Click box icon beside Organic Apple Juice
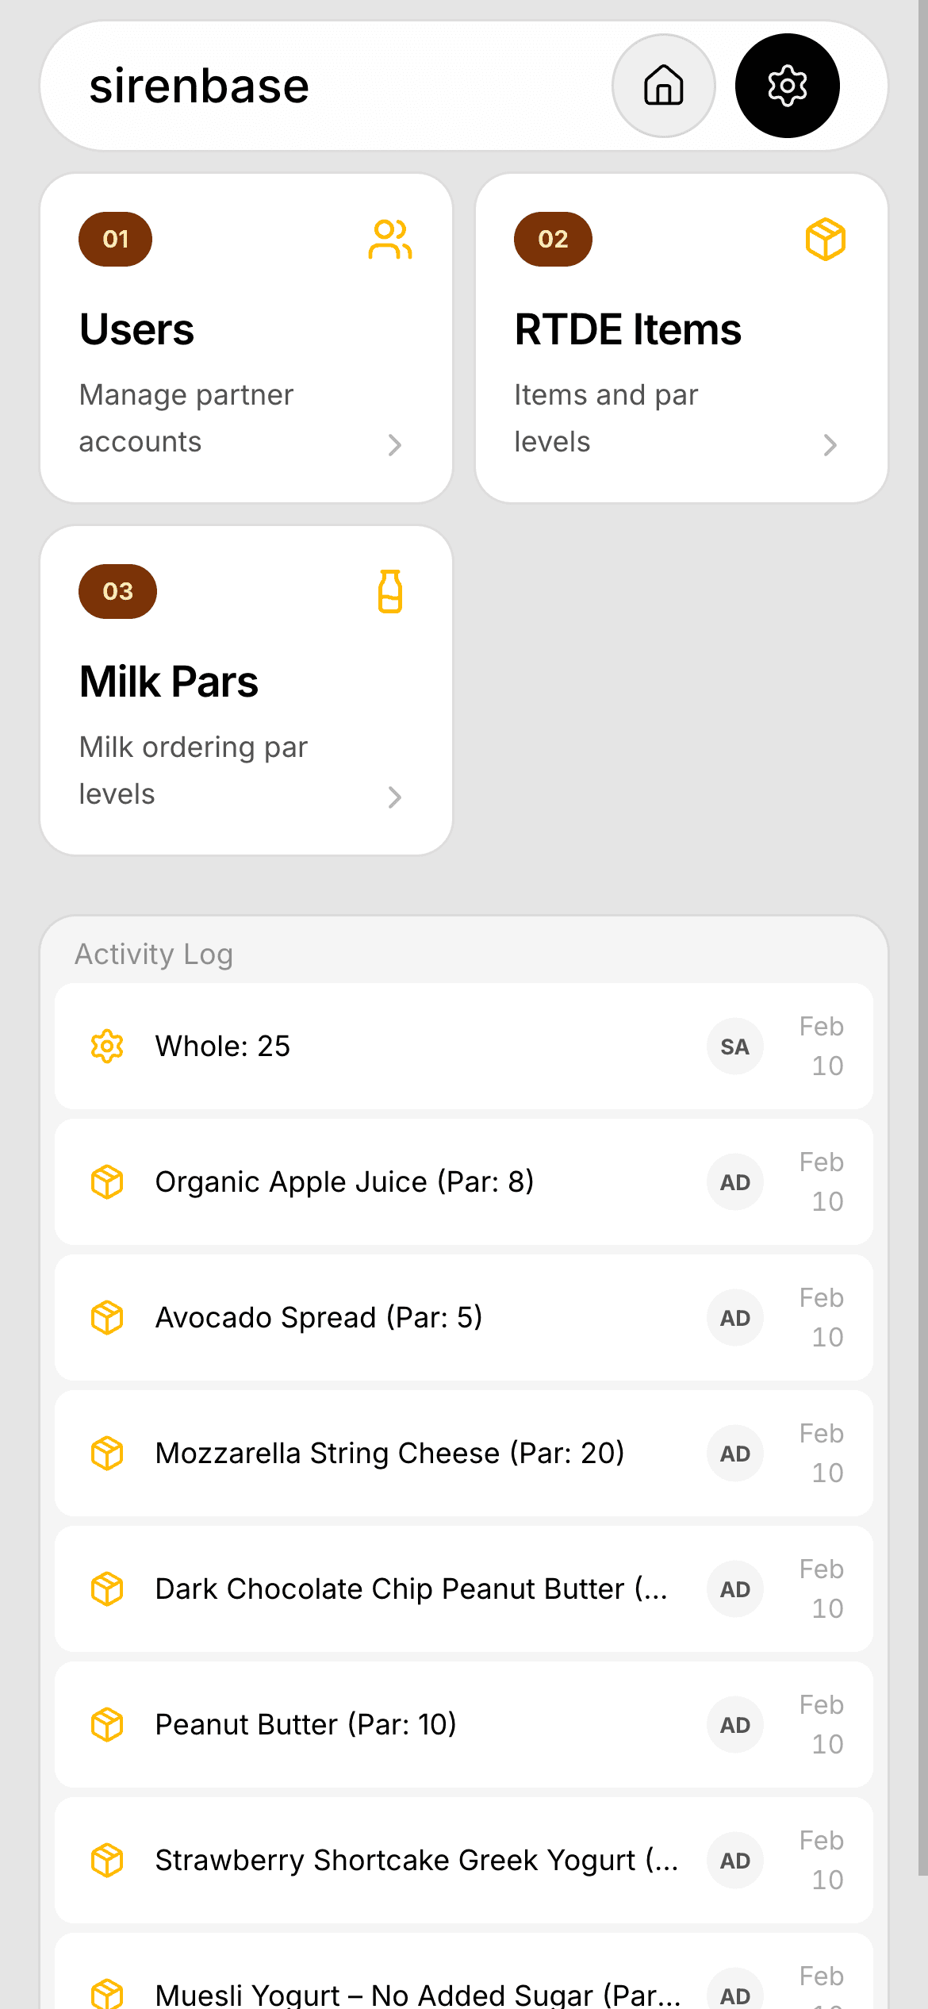The image size is (928, 2009). [x=107, y=1182]
